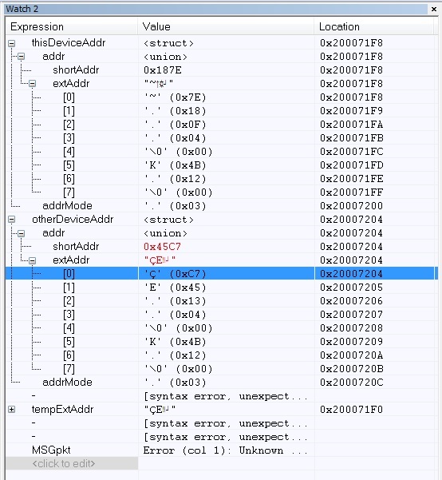Viewport: 442px width, 480px height.
Task: Click the Expression column header
Action: [72, 26]
